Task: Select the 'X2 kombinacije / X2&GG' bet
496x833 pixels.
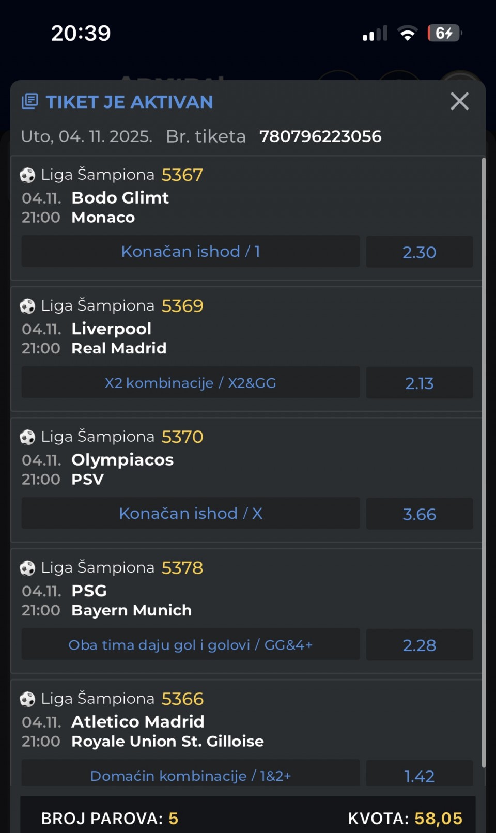Action: pyautogui.click(x=191, y=383)
